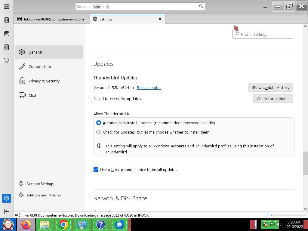Screen dimensions: 308x231
Task: Select Check for updates but let me choose
Action: [x=99, y=132]
